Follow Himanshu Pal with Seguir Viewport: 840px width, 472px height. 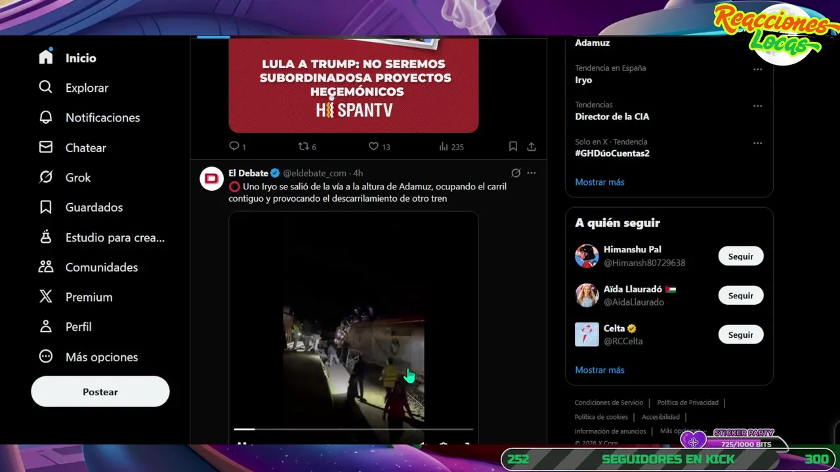(740, 256)
